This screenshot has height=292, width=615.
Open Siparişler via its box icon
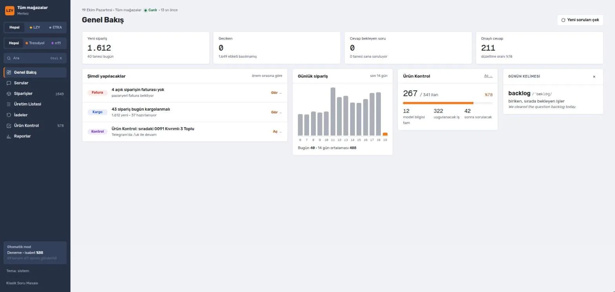tap(9, 93)
